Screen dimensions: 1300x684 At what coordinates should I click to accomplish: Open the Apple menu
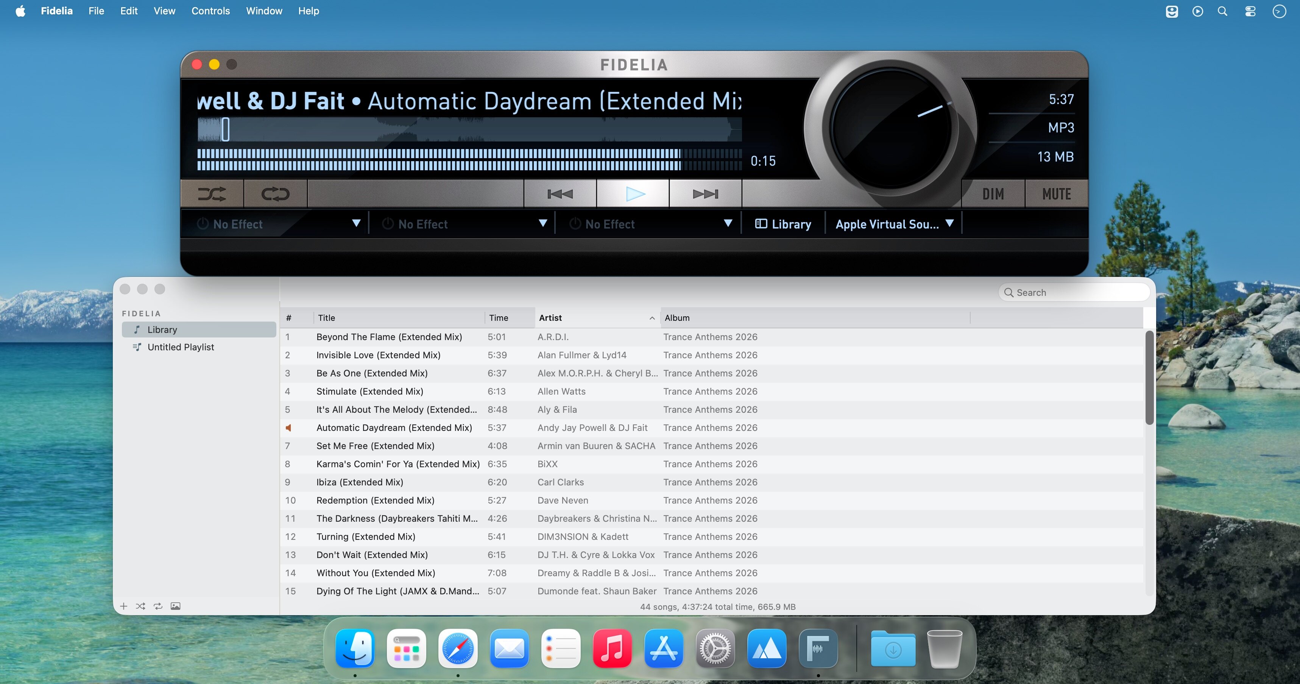tap(20, 11)
